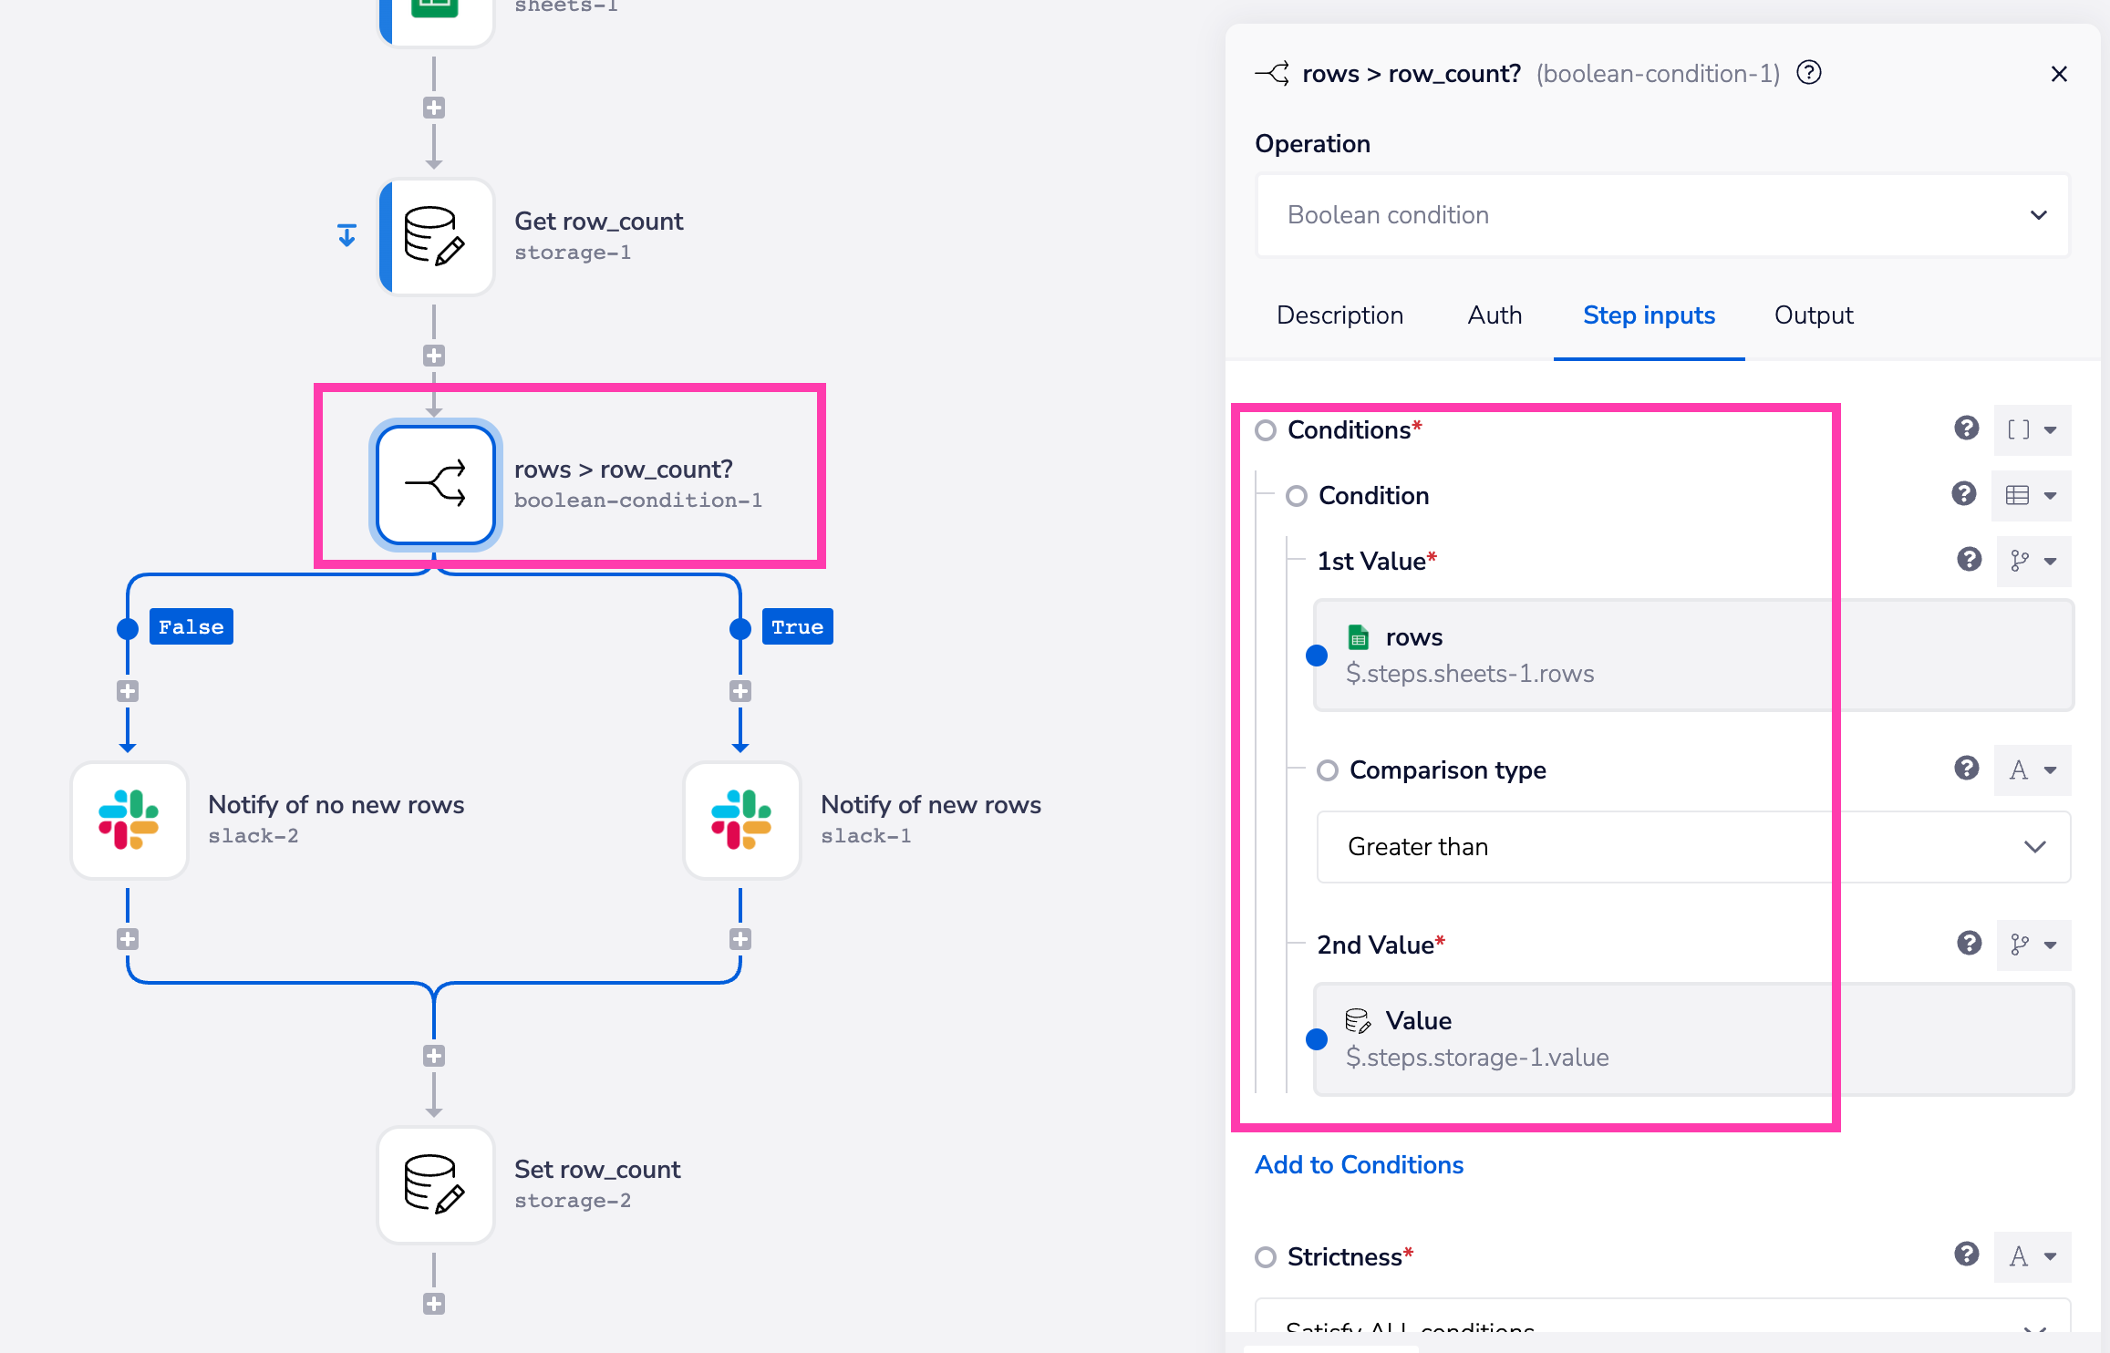This screenshot has width=2110, height=1353.
Task: Open the Operation Boolean condition dropdown
Action: click(x=1661, y=215)
